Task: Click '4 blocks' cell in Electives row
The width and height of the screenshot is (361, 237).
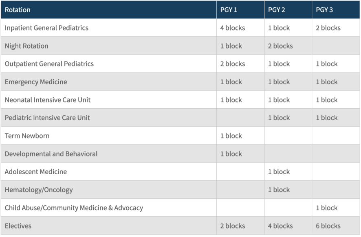Action: coord(280,226)
